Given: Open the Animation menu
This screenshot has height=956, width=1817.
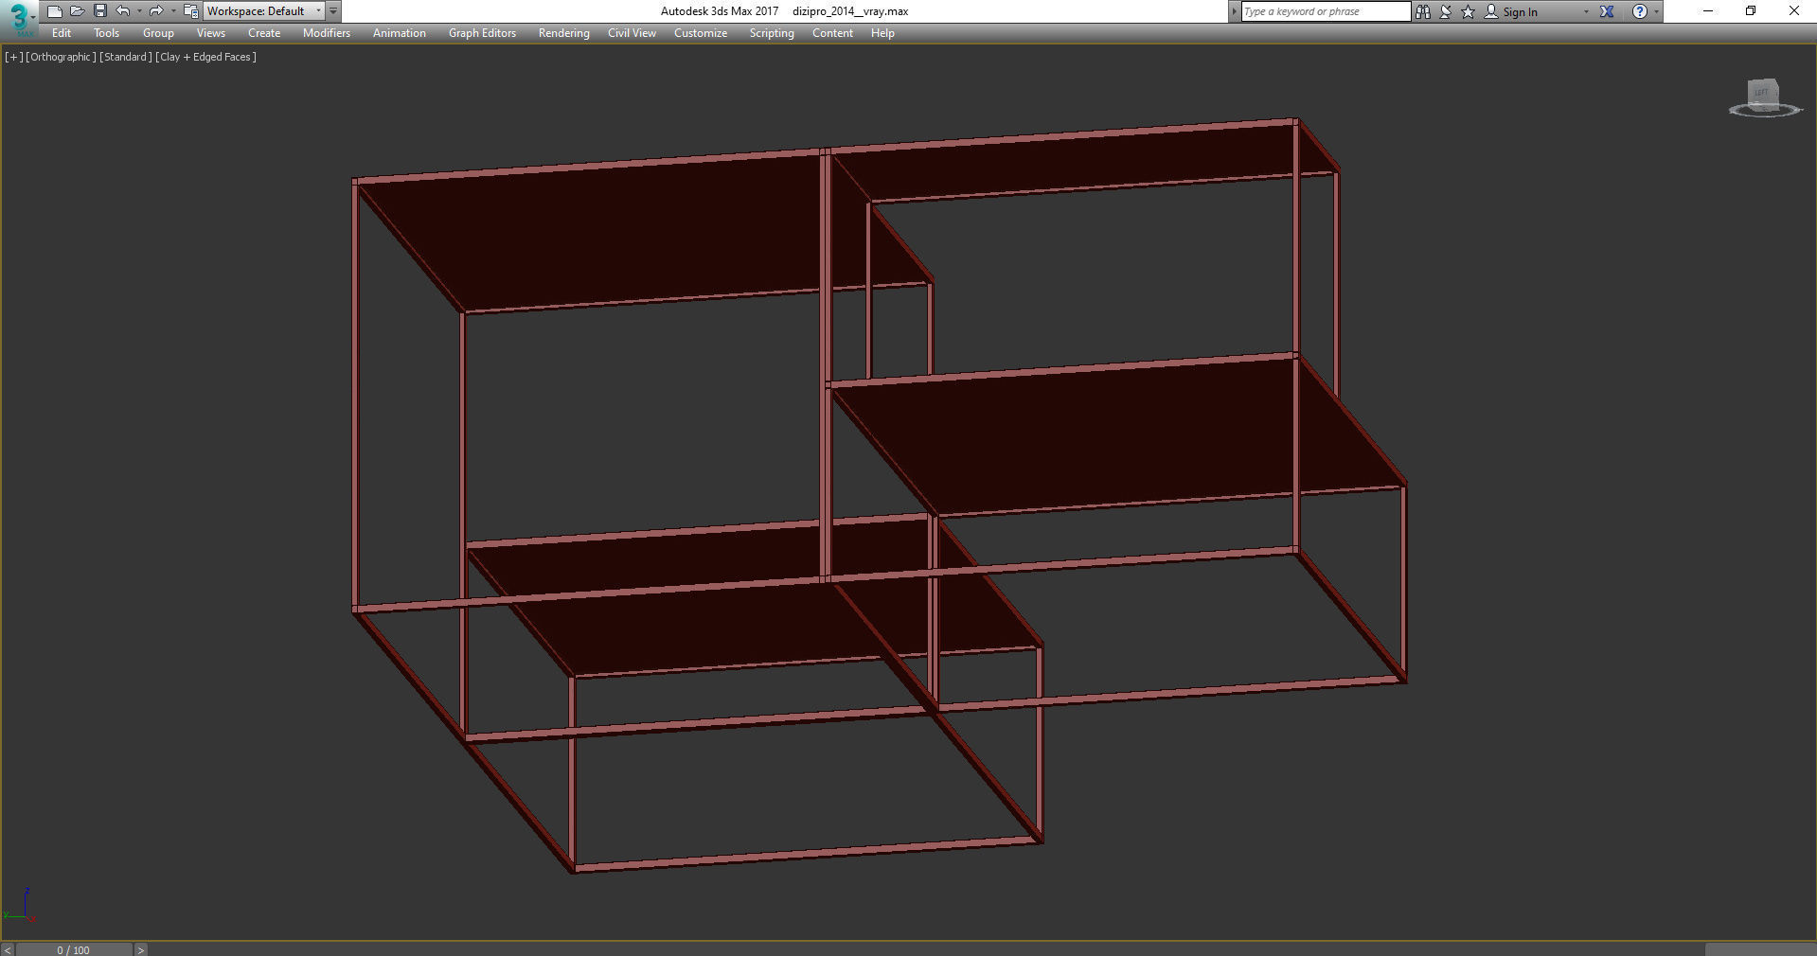Looking at the screenshot, I should [x=399, y=33].
